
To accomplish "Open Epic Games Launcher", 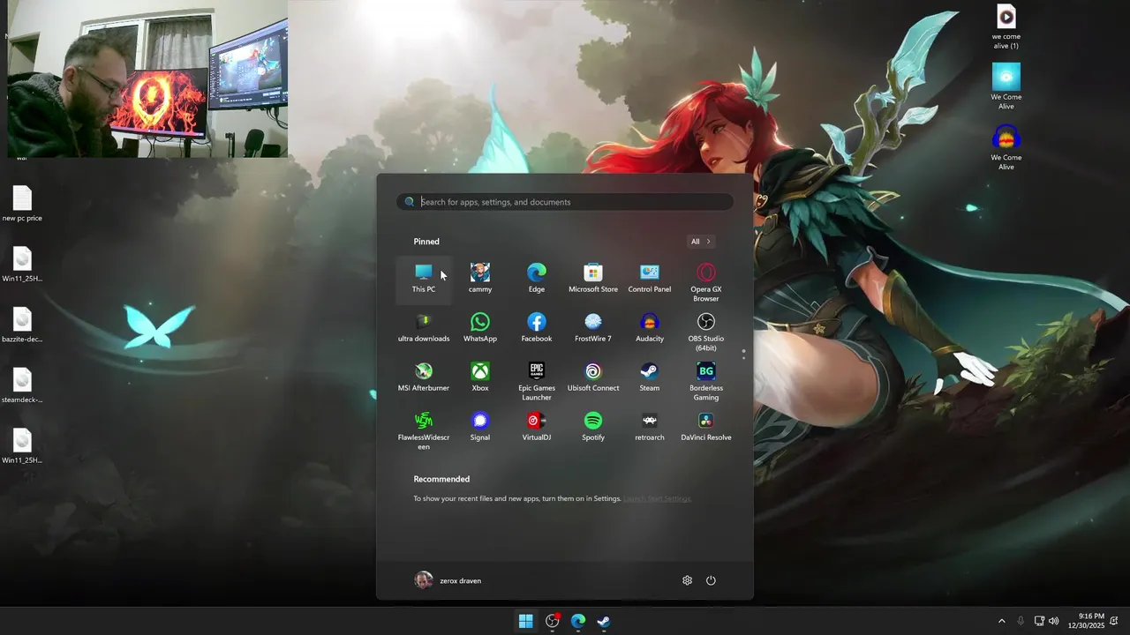I will tap(537, 381).
